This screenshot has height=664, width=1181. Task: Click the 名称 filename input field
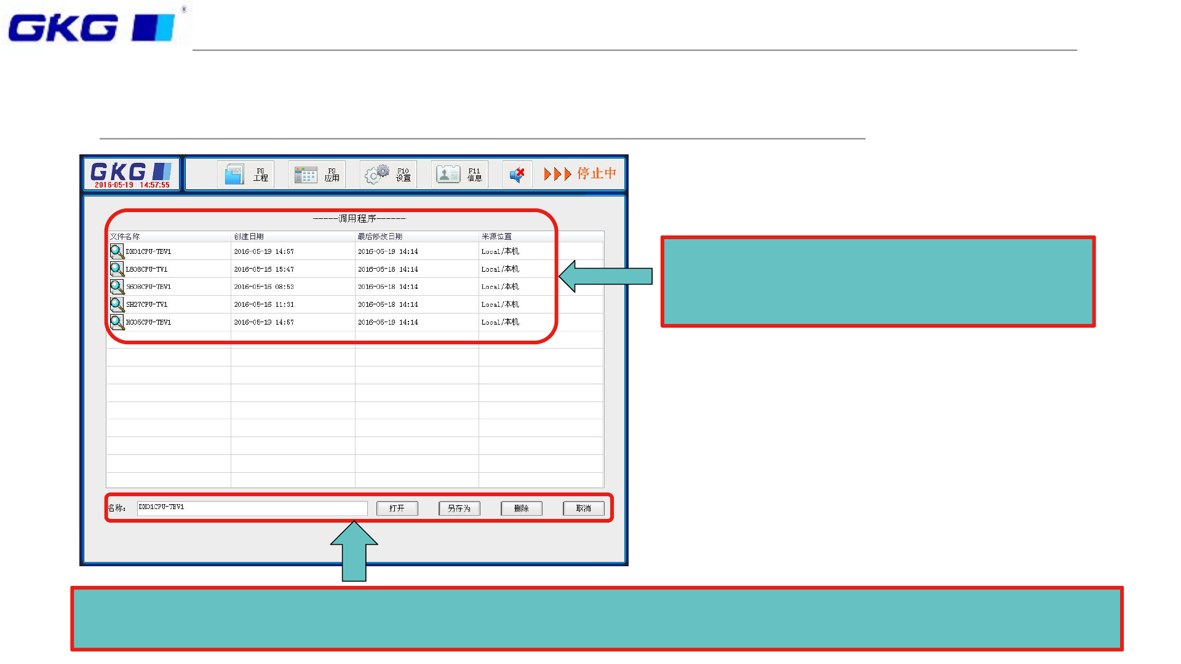252,508
